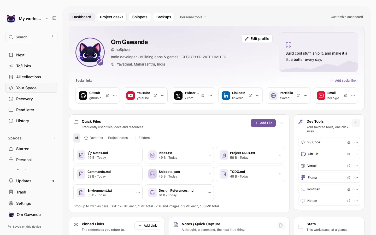The width and height of the screenshot is (376, 235).
Task: Collapse the sidebar panel icon
Action: pos(54,18)
